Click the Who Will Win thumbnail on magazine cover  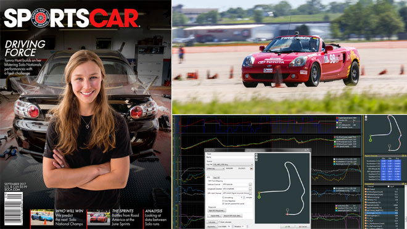click(42, 217)
